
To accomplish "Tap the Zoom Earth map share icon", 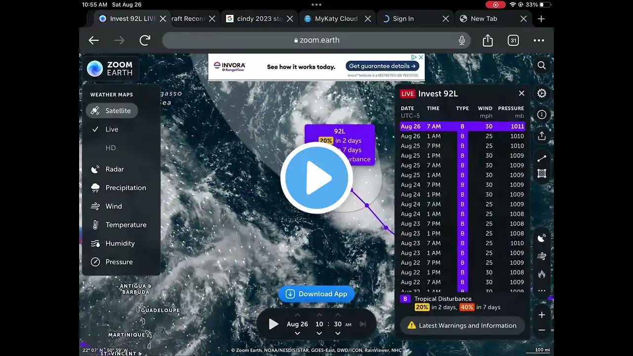I will 542,135.
